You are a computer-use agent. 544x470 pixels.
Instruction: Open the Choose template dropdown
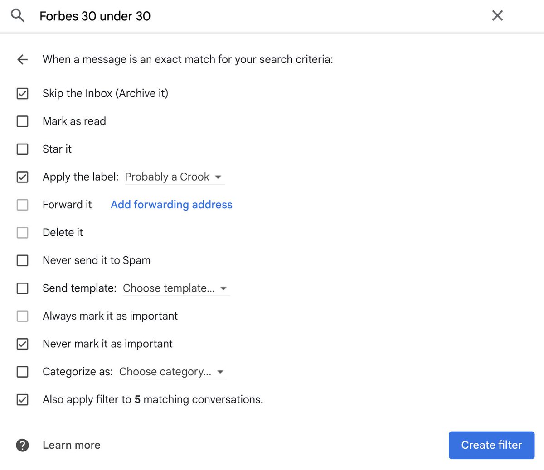click(x=176, y=288)
